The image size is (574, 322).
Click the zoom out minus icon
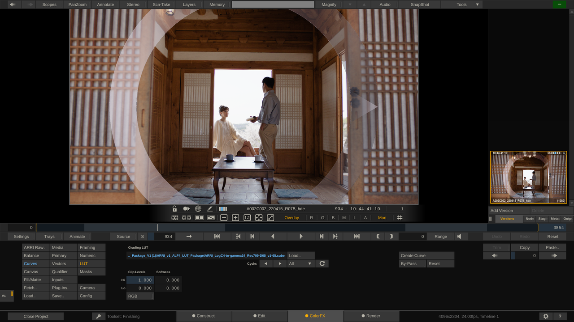coord(224,218)
